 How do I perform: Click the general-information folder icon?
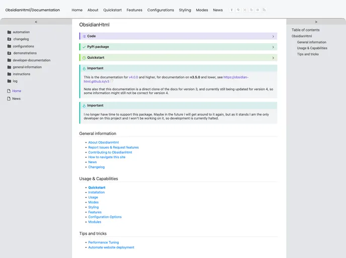pyautogui.click(x=9, y=67)
